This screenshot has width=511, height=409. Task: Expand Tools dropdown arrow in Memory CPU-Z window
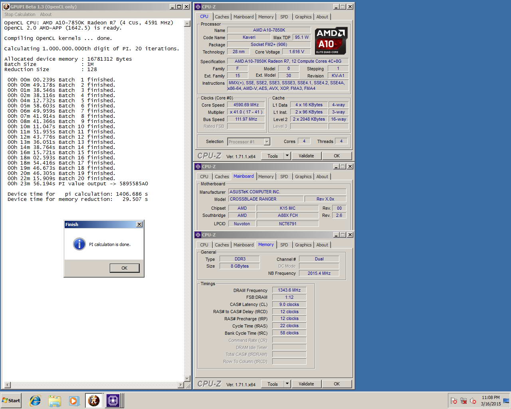point(287,384)
